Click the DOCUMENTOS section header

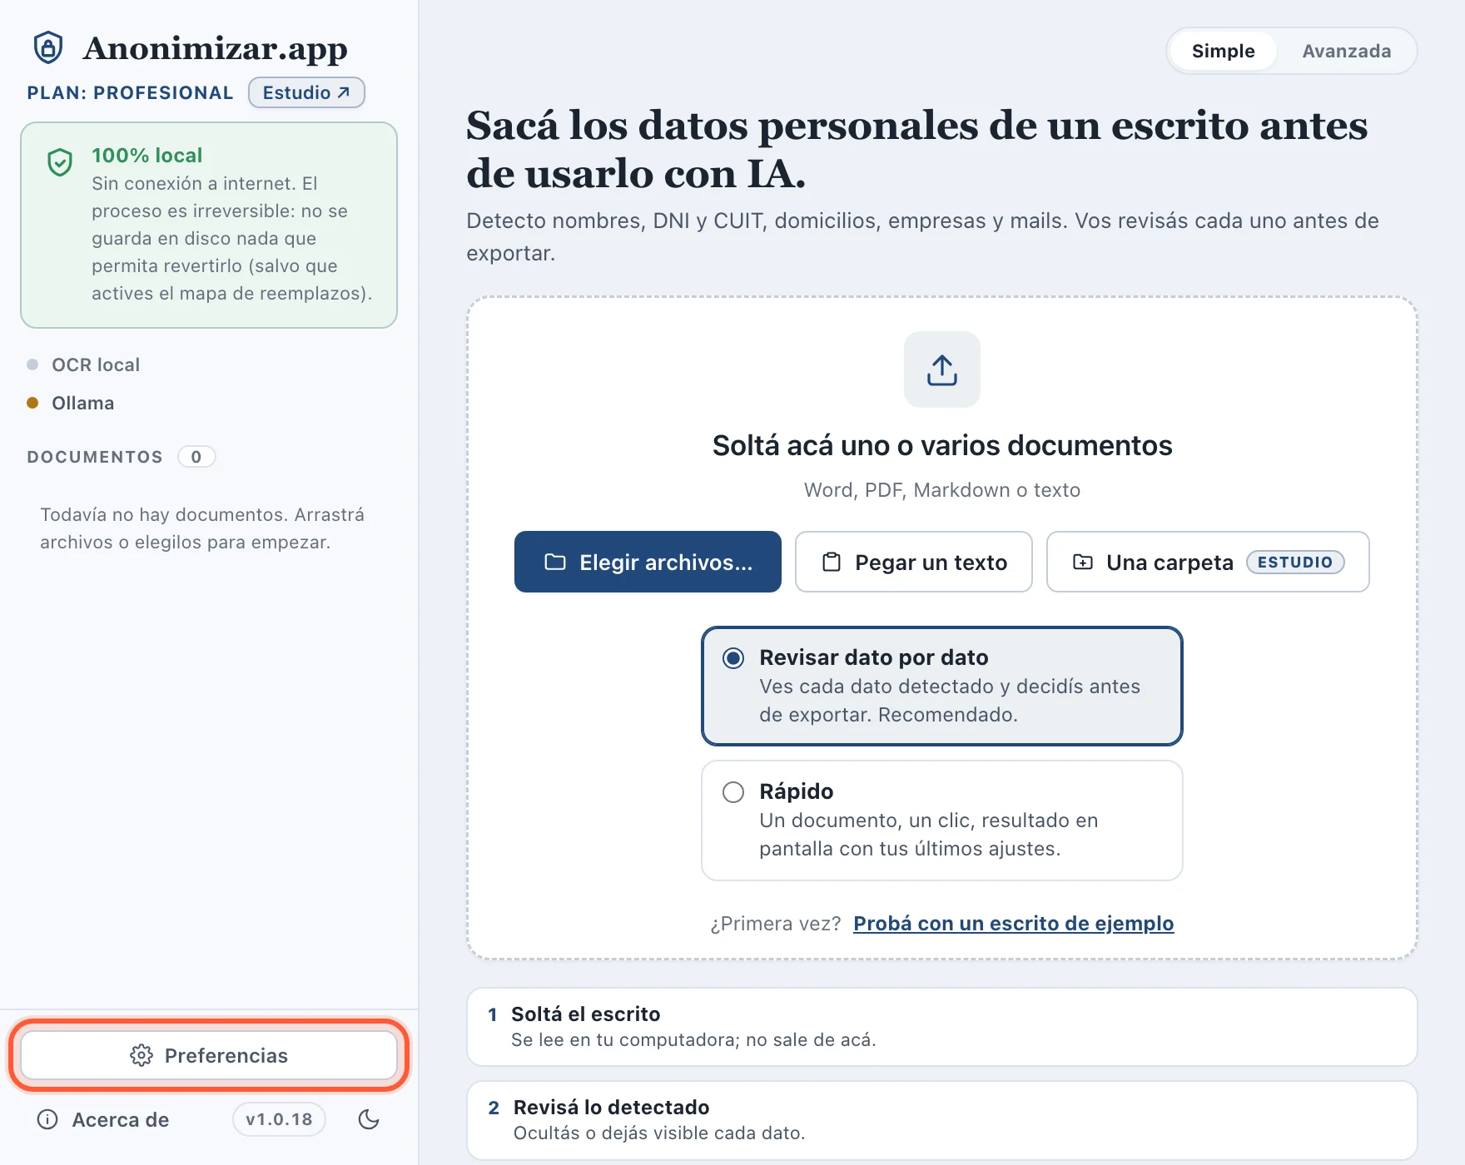tap(95, 457)
